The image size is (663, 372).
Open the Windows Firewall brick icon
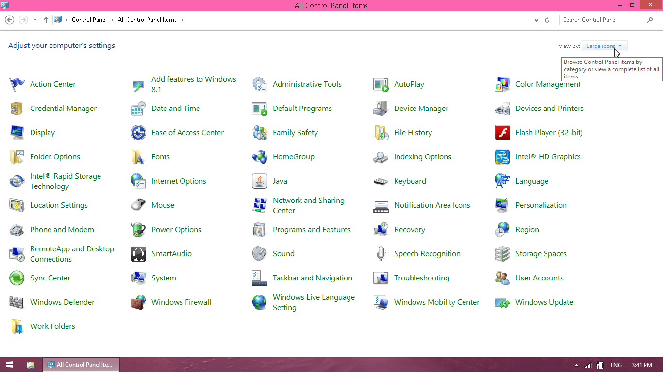pos(138,302)
